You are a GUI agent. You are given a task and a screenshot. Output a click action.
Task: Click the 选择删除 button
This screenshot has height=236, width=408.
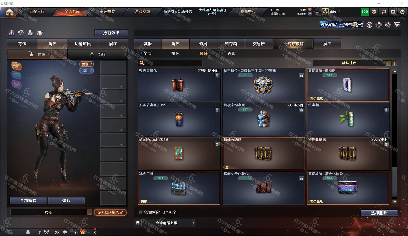coord(379,213)
